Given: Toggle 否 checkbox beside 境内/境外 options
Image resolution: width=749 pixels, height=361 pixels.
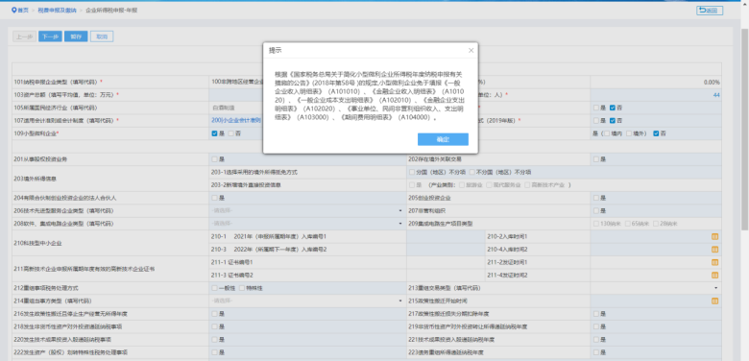Looking at the screenshot, I should [656, 133].
